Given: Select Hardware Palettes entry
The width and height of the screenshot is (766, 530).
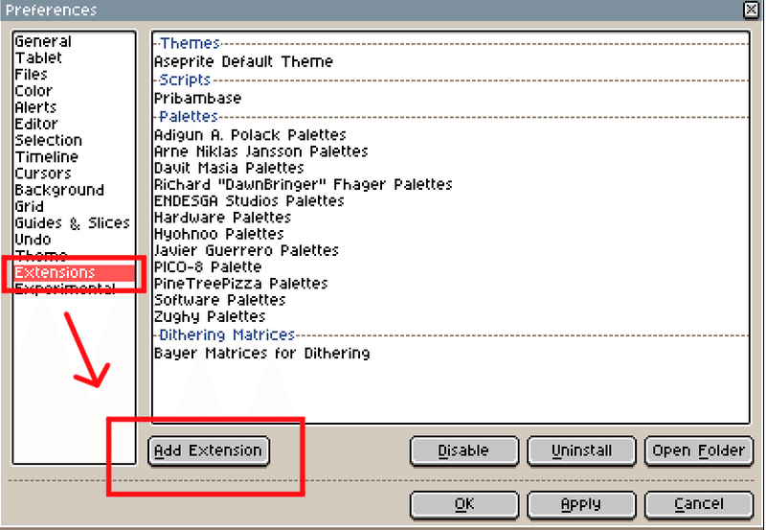Looking at the screenshot, I should coord(451,218).
